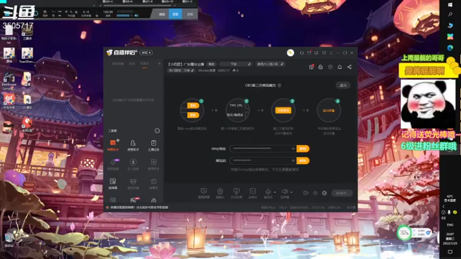Open the Windows notification center icon

450,252
